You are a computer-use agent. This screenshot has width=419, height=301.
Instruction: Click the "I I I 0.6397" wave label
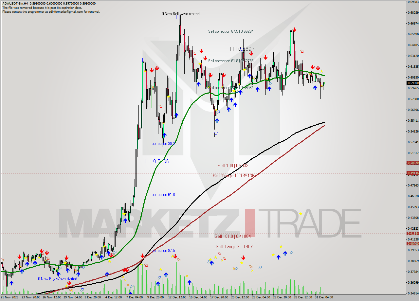click(242, 49)
